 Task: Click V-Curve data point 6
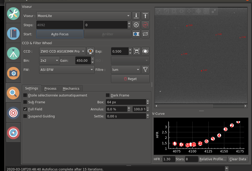click(207, 141)
